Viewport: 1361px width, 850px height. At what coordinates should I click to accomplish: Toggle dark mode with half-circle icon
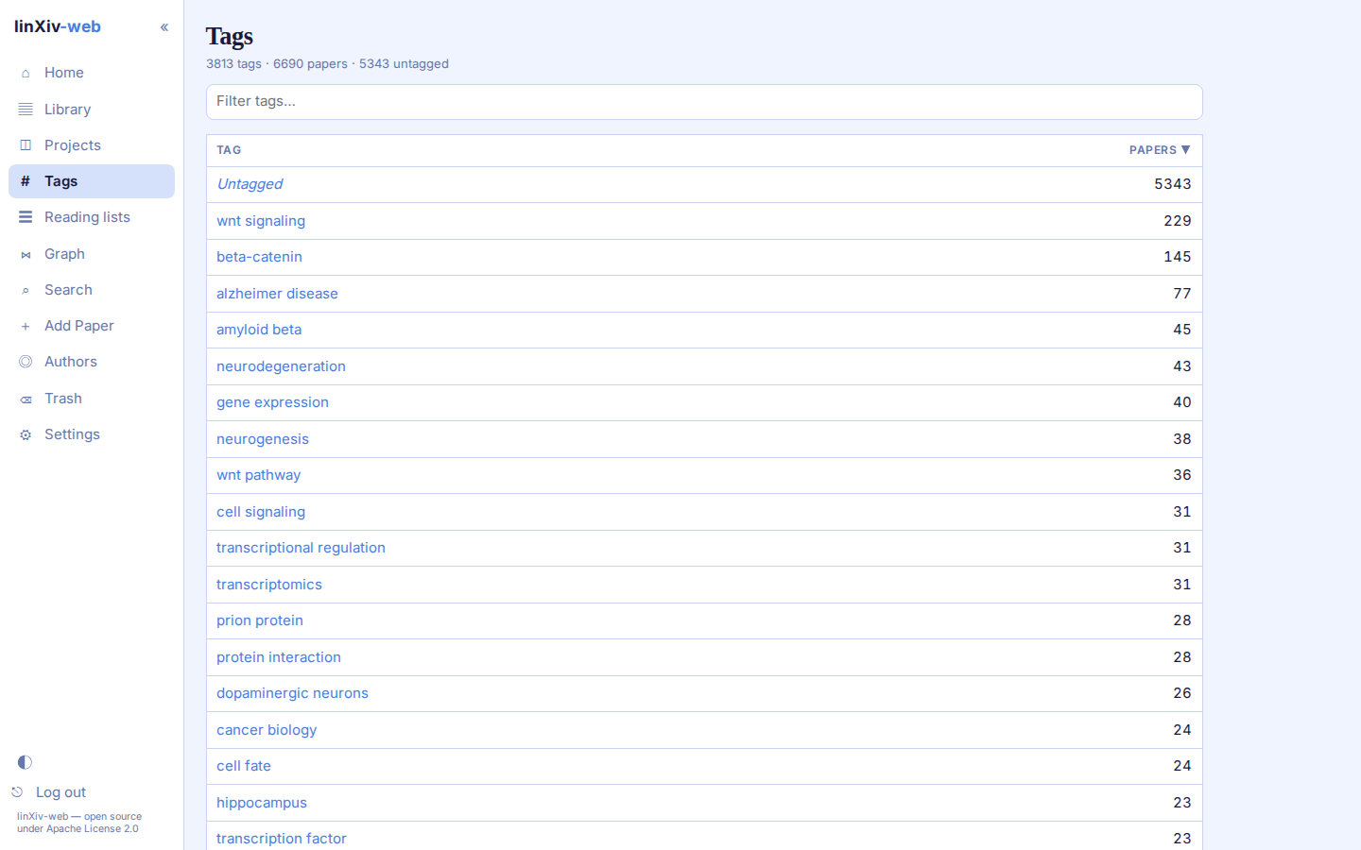coord(25,762)
